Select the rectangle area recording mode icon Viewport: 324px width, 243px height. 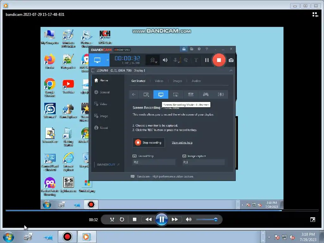click(x=146, y=94)
